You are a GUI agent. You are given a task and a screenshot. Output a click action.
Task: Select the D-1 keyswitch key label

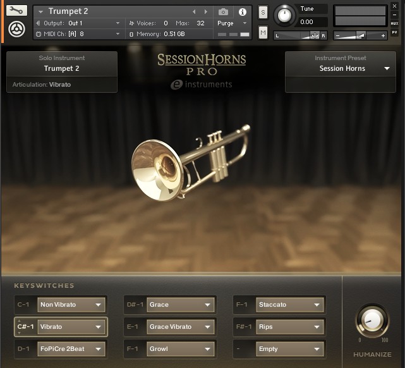click(23, 349)
